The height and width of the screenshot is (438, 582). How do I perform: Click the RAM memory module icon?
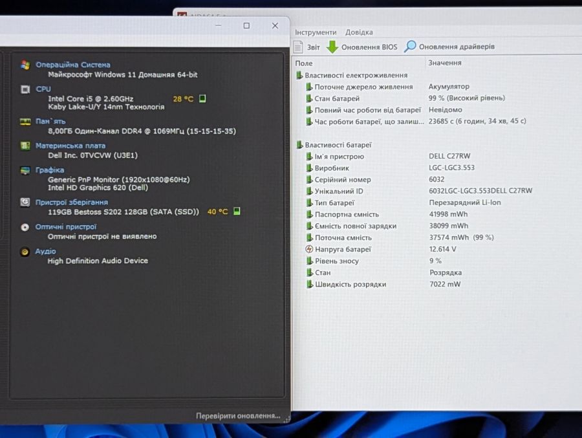(x=25, y=122)
